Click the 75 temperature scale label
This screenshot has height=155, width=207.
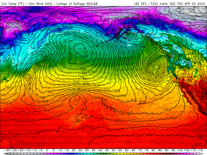(x=147, y=150)
